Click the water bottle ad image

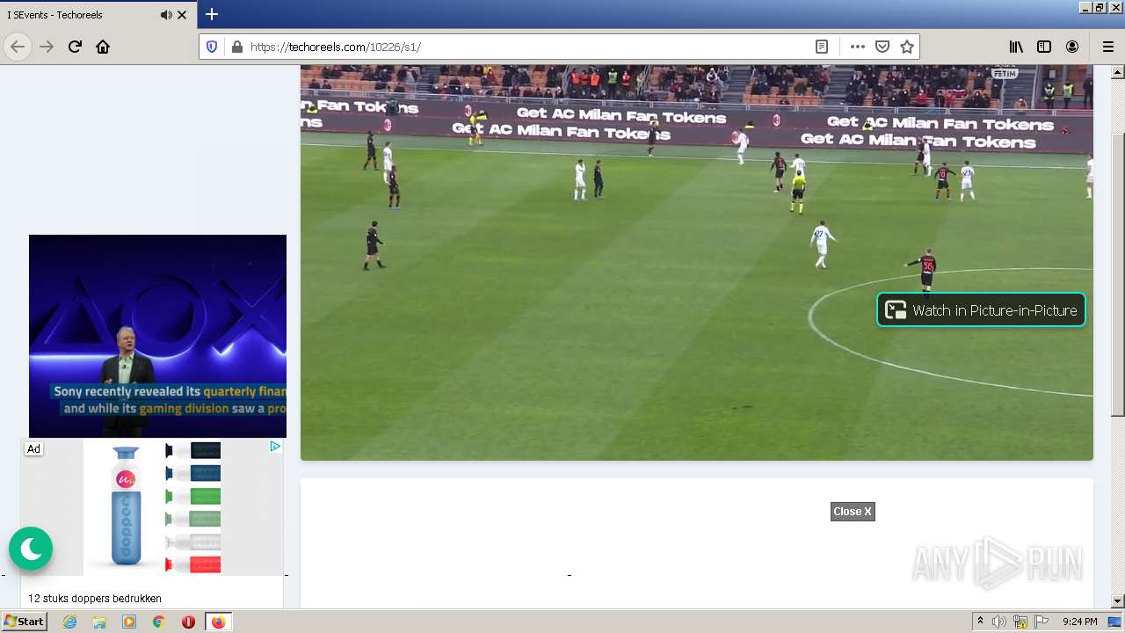coord(152,508)
